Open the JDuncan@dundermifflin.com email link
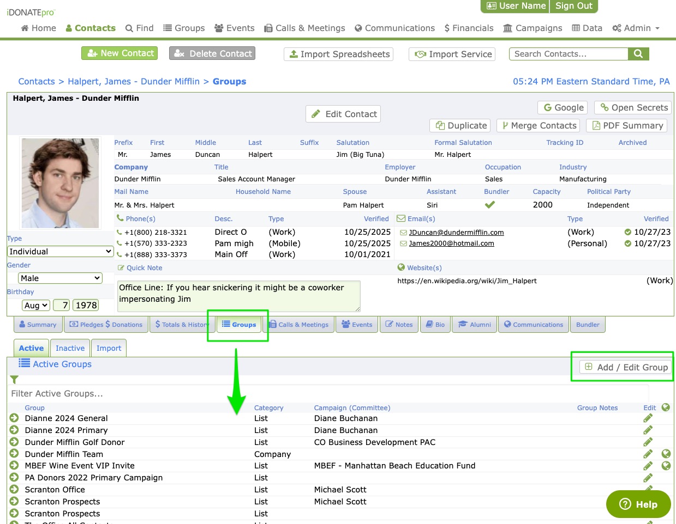 click(456, 233)
